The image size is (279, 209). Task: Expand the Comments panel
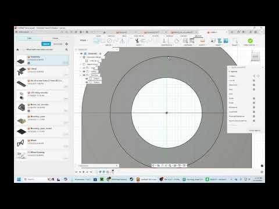click(x=117, y=165)
